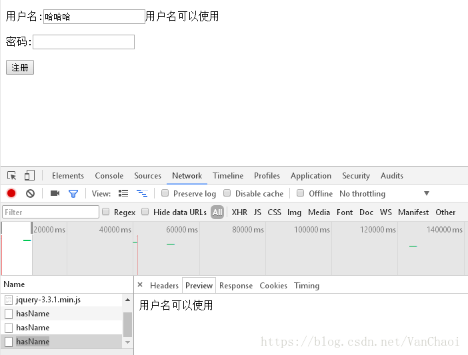Toggle the overview waterfall view icon

142,193
